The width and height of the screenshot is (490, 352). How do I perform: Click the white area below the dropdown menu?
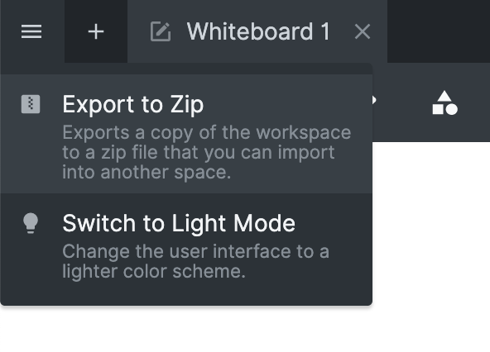pos(186,329)
